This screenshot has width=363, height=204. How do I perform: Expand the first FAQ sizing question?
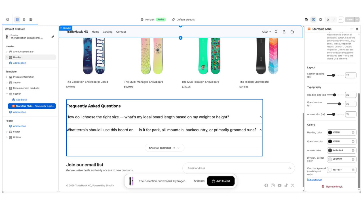164,117
